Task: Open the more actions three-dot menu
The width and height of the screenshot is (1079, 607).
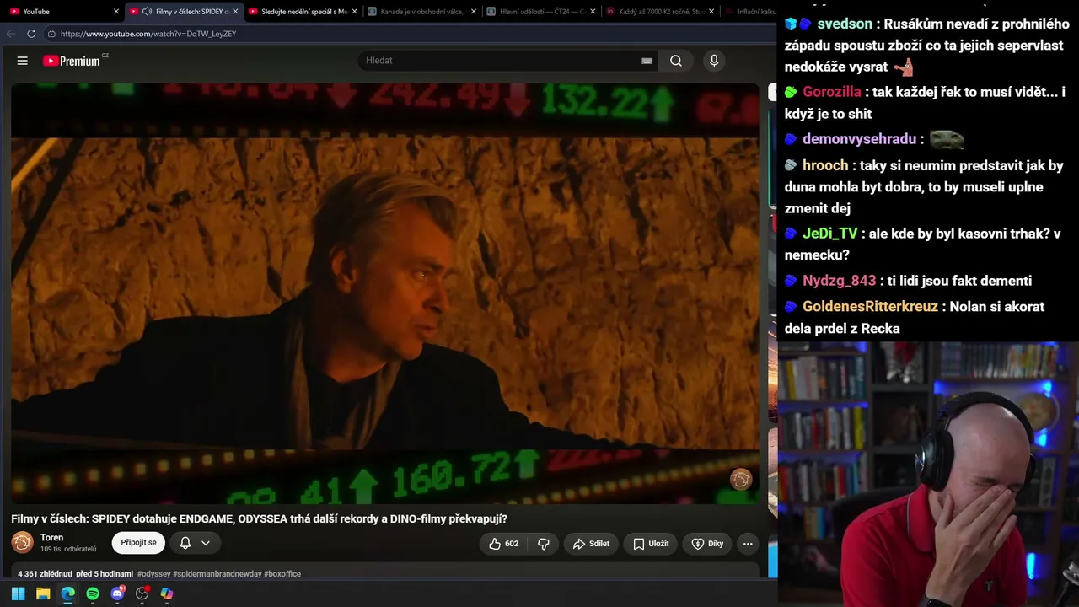Action: point(748,544)
